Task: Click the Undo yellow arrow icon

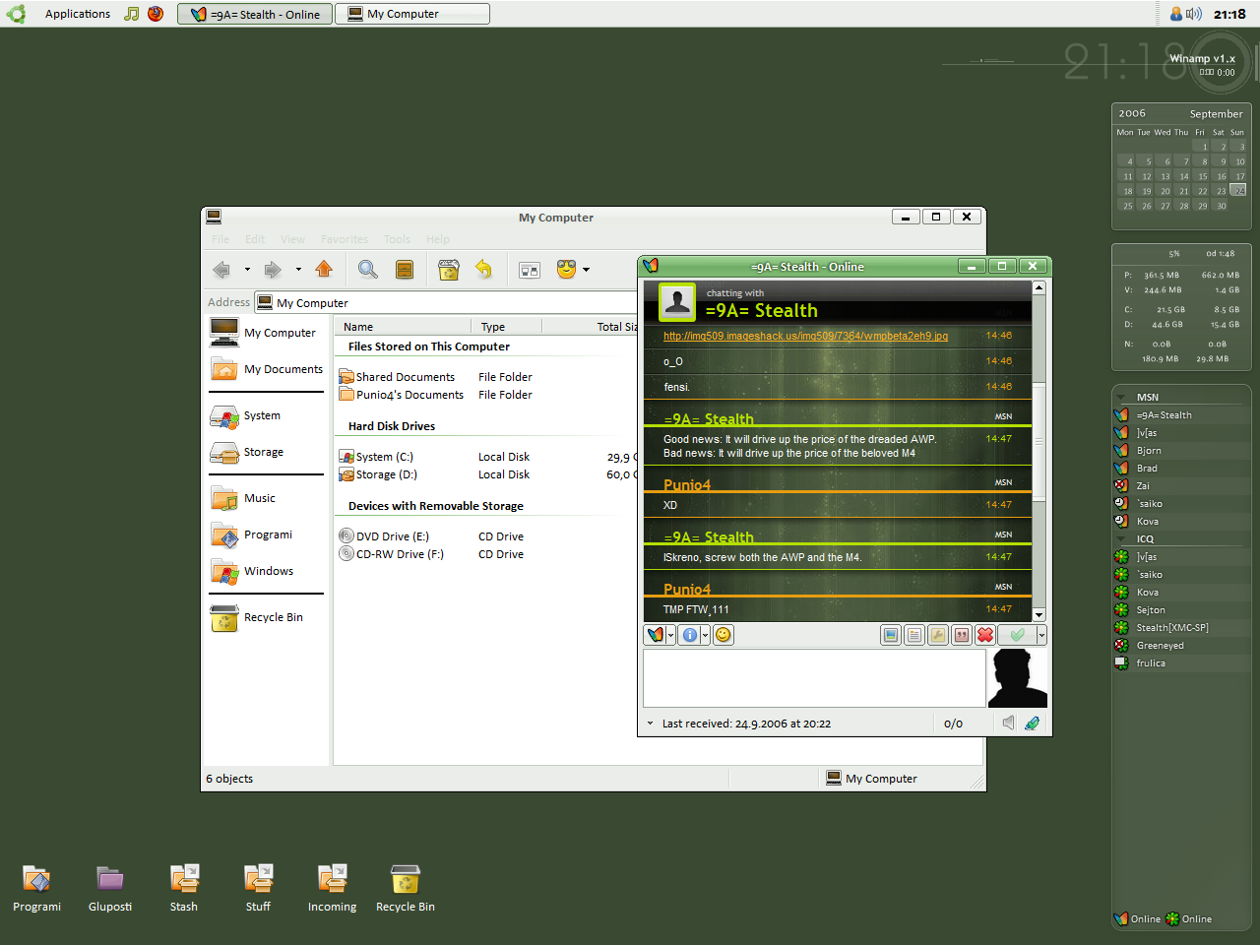Action: tap(483, 270)
